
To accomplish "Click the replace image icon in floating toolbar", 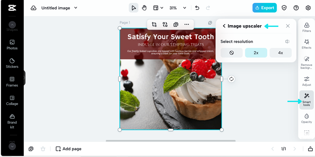I will point(165,24).
